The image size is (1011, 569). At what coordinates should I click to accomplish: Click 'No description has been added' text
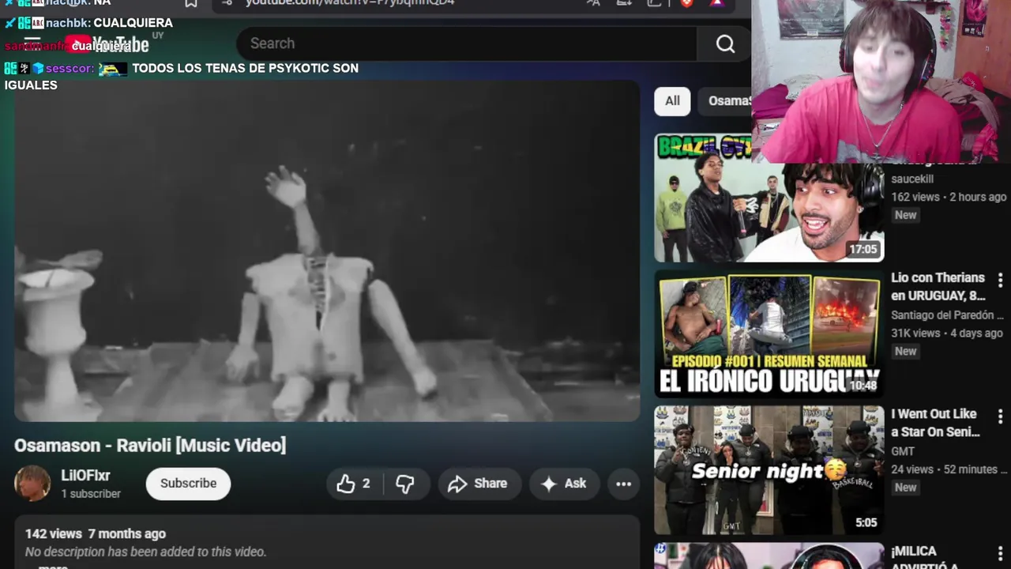145,552
